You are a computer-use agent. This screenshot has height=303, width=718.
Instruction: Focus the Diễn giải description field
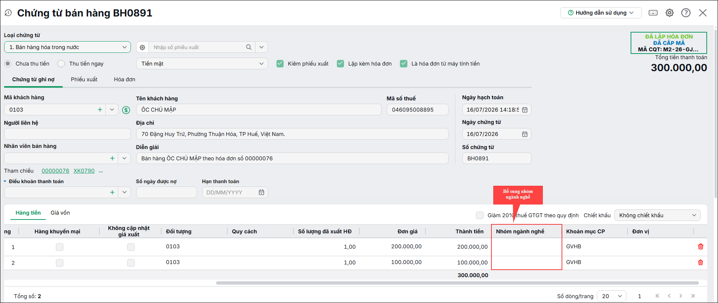coord(292,158)
